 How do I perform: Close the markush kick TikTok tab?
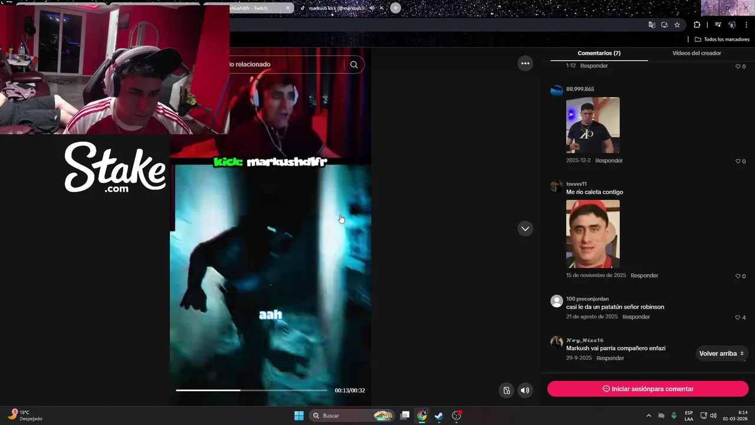[382, 8]
